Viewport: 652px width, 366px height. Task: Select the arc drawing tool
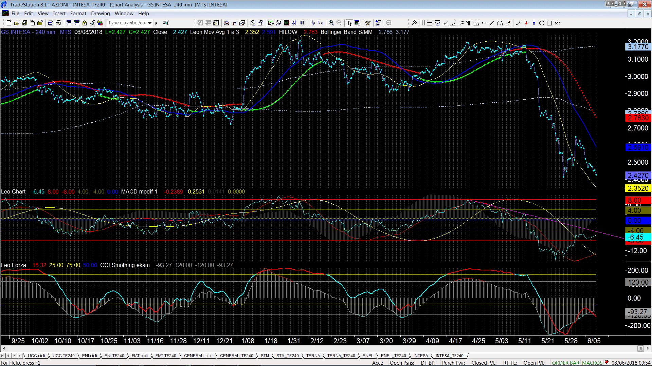click(518, 23)
